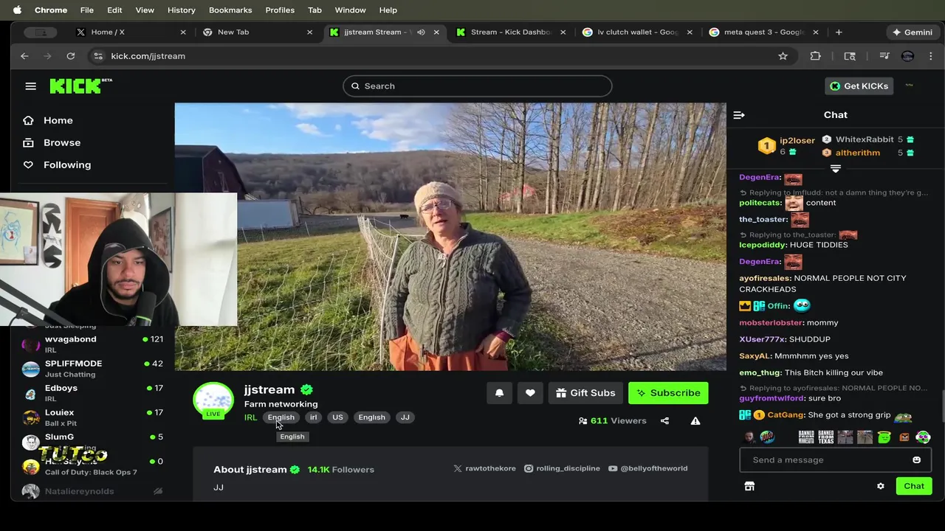Screen dimensions: 945x531
Task: Pick the Banned From Texas emote
Action: (825, 437)
